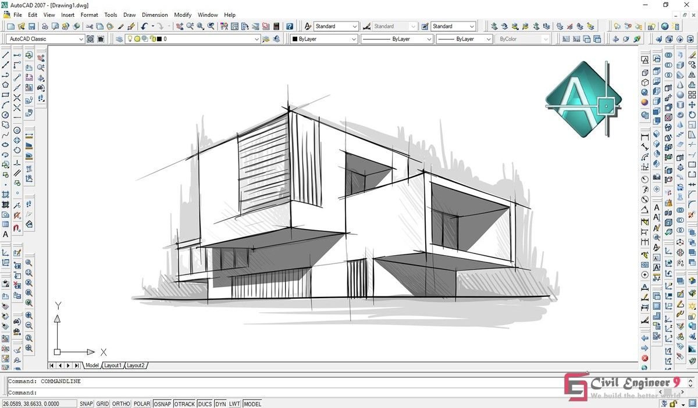Select the Line tool in Draw toolbar
Image resolution: width=698 pixels, height=408 pixels.
click(5, 55)
